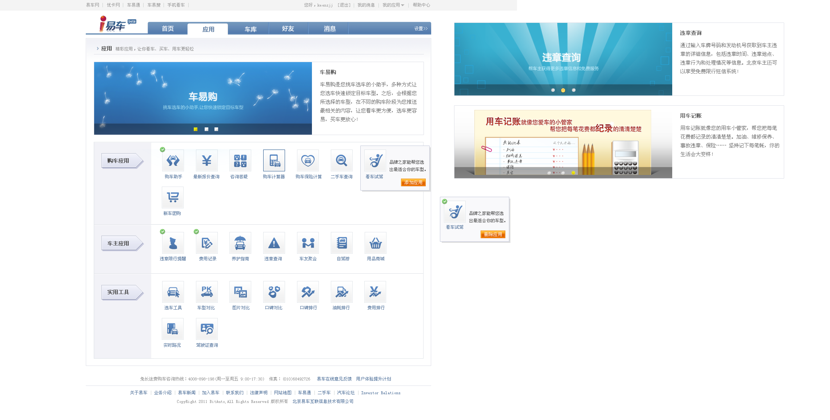Open the 车型对比 PK icon
This screenshot has width=830, height=420.
(x=207, y=292)
